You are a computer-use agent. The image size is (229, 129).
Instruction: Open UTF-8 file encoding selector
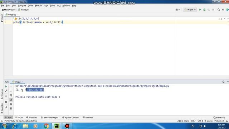tap(200, 121)
